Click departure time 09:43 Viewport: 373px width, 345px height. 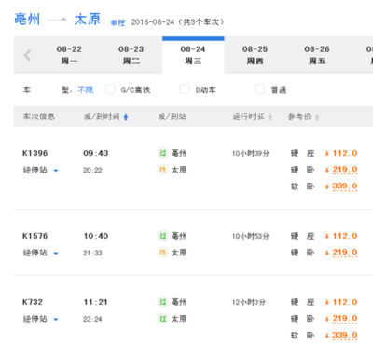96,153
